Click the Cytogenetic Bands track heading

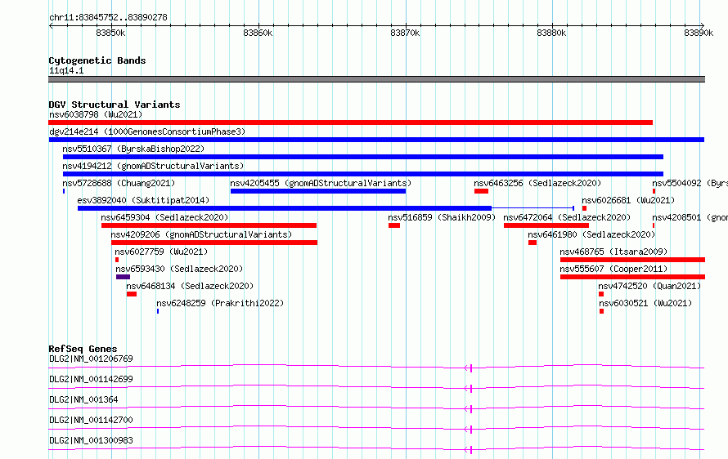[97, 60]
